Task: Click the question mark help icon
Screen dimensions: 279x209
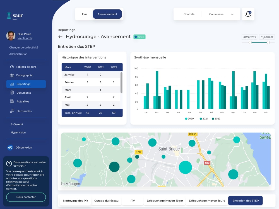Action: (9, 164)
